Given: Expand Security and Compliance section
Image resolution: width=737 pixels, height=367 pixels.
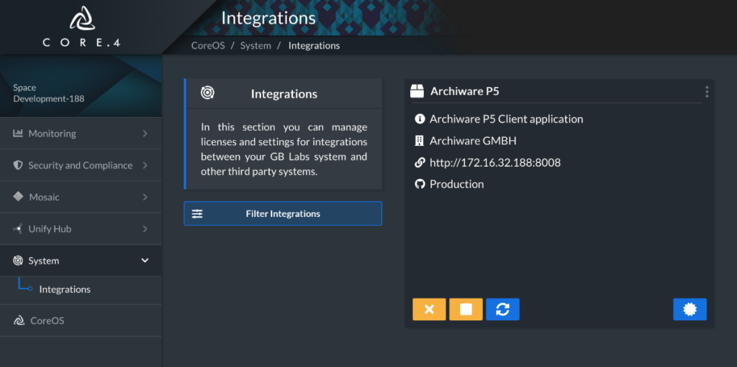Looking at the screenshot, I should [x=81, y=165].
